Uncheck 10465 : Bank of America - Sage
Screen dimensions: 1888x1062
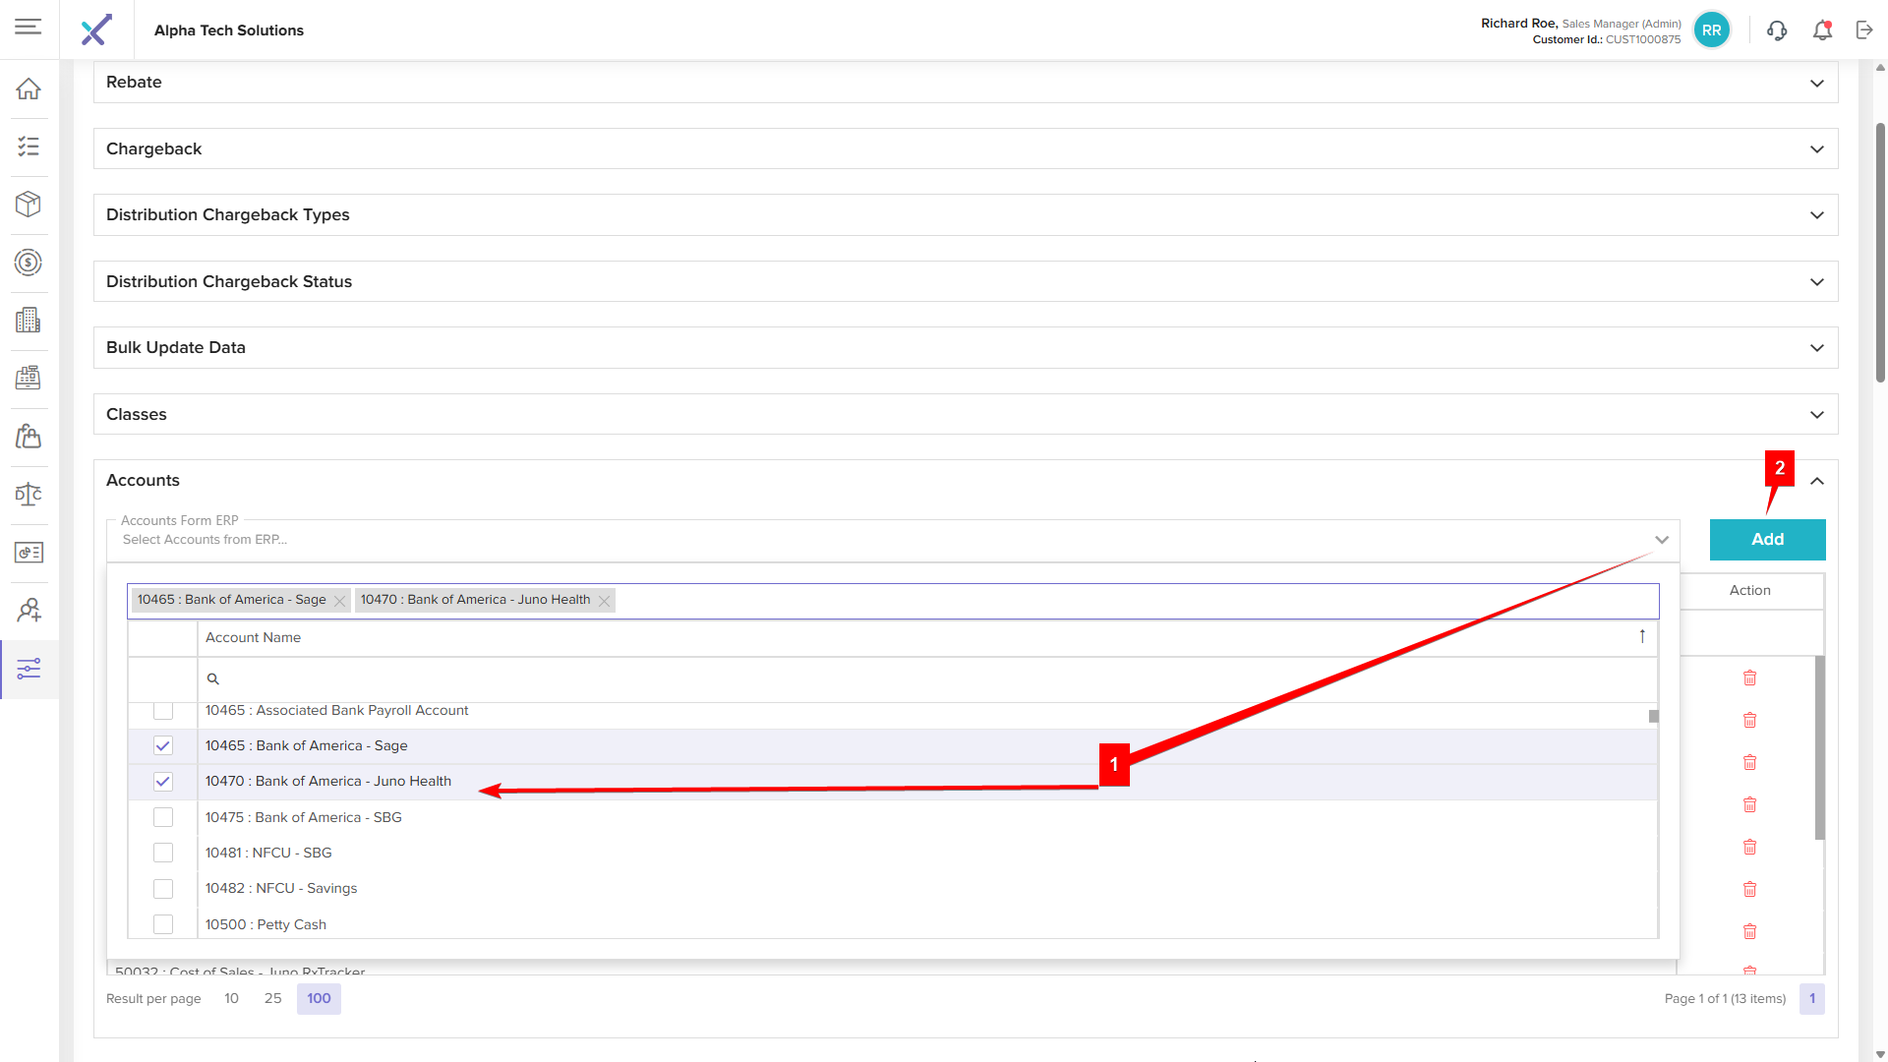[x=163, y=746]
